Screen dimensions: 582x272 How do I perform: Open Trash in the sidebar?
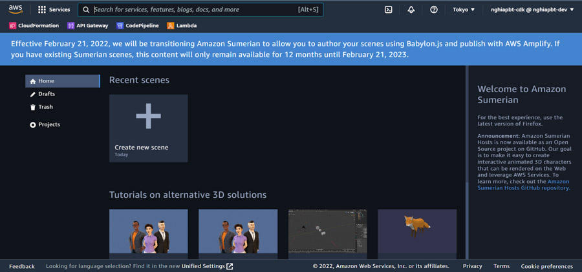(45, 107)
